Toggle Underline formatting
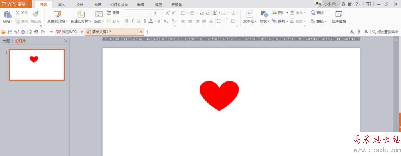 pyautogui.click(x=139, y=21)
